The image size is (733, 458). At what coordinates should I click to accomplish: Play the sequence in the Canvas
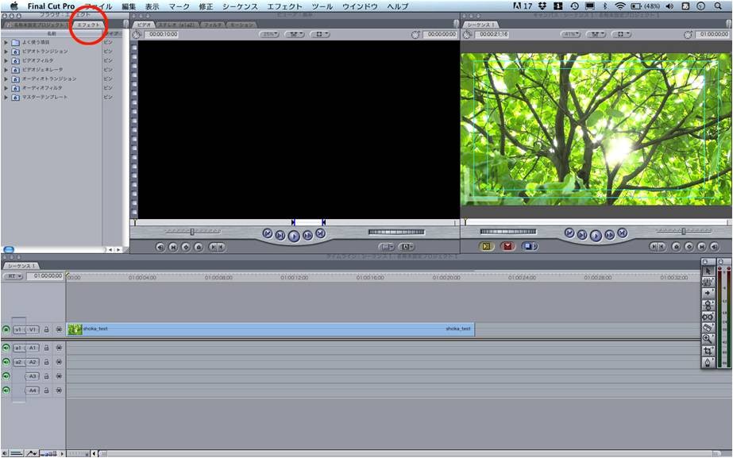596,236
